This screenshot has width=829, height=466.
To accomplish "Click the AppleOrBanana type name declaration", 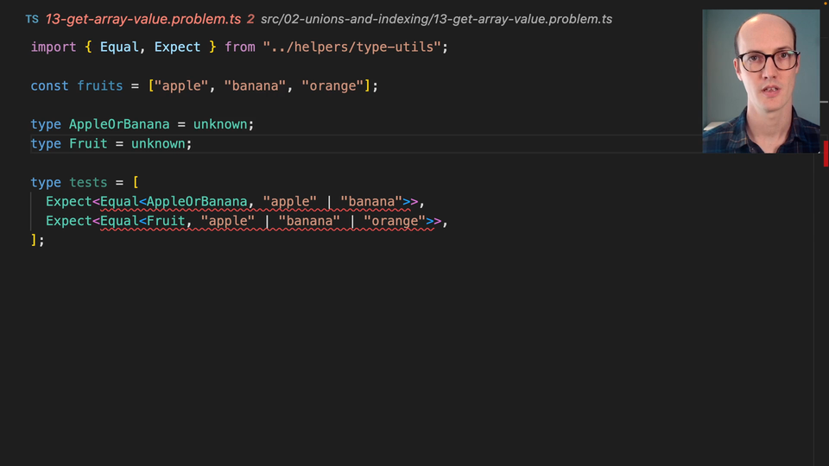I will (x=119, y=124).
